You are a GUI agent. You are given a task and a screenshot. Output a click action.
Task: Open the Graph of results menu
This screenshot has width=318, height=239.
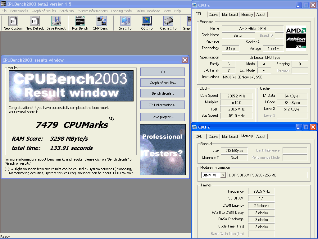(x=43, y=11)
